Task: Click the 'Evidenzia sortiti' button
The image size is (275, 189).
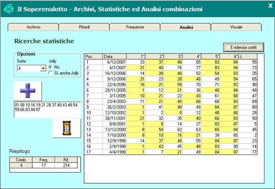Action: [244, 47]
